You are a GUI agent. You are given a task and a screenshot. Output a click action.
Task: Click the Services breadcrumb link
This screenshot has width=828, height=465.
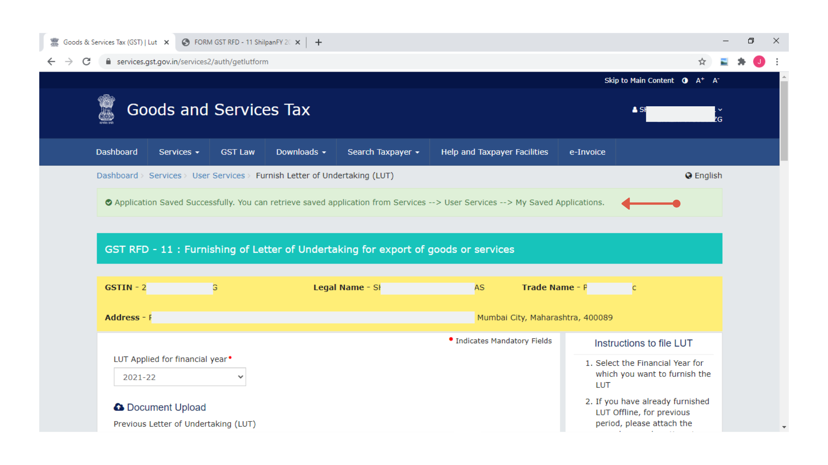tap(165, 176)
